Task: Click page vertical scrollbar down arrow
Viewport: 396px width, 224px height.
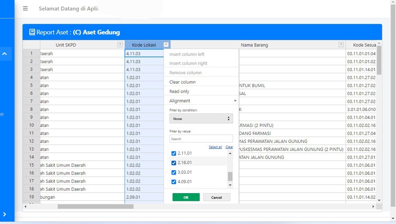Action: 393,218
